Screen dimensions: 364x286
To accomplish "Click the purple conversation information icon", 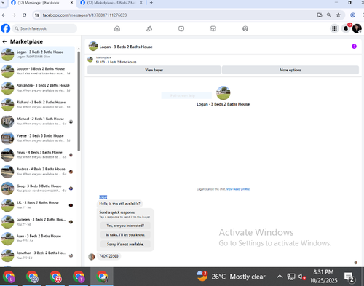I will pyautogui.click(x=354, y=47).
